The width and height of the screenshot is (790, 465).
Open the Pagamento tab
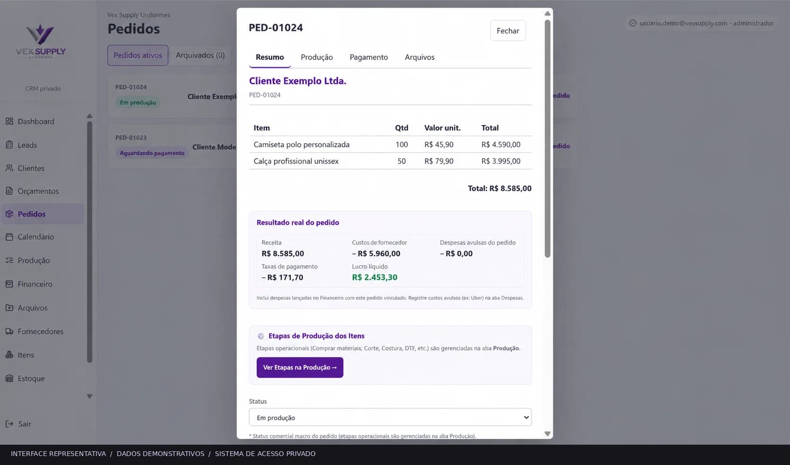(x=369, y=57)
